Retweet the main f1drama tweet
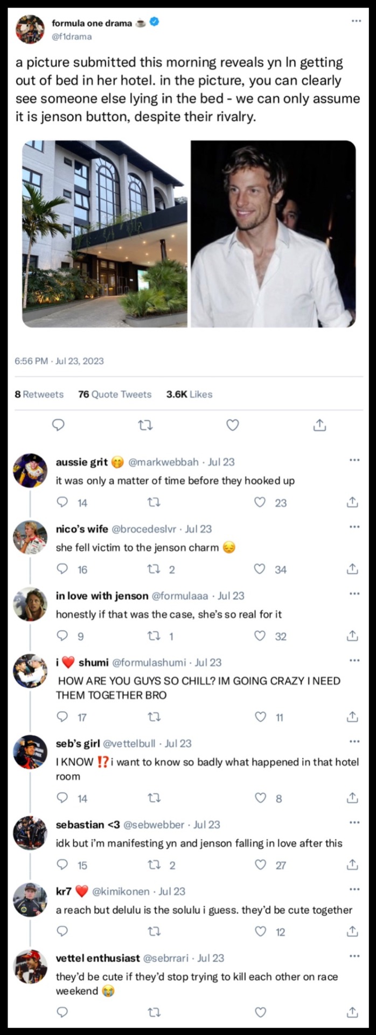376x1035 pixels. (x=145, y=425)
